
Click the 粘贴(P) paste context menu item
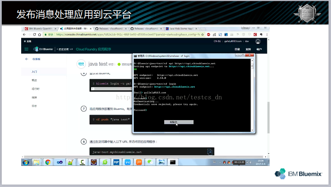[179, 122]
